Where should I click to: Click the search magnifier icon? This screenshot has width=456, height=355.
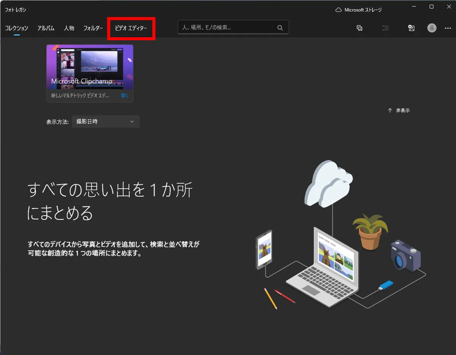(280, 27)
